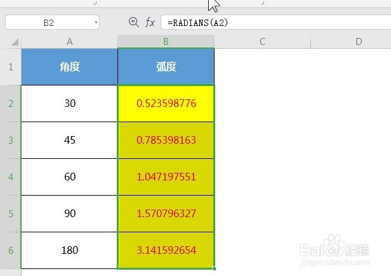Open the Name Box dropdown arrow
The width and height of the screenshot is (391, 276).
pyautogui.click(x=96, y=23)
